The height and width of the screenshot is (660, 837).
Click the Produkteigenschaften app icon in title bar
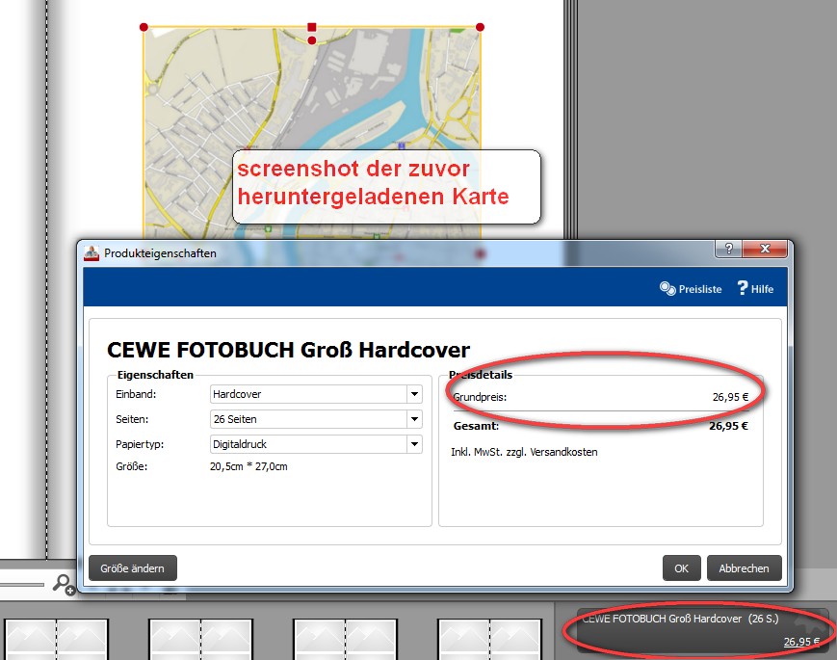92,253
